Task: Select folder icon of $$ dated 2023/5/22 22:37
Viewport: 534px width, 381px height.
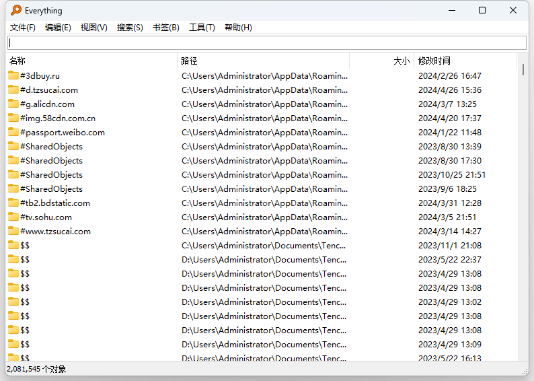Action: click(13, 259)
